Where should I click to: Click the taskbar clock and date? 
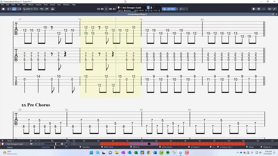click(x=268, y=153)
